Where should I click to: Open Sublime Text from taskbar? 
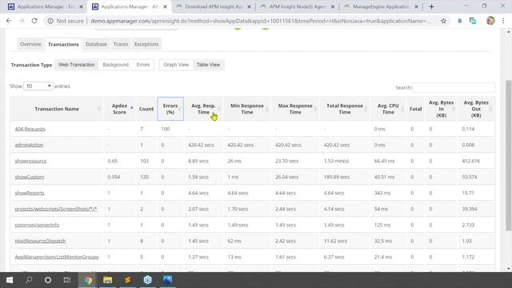[x=128, y=280]
